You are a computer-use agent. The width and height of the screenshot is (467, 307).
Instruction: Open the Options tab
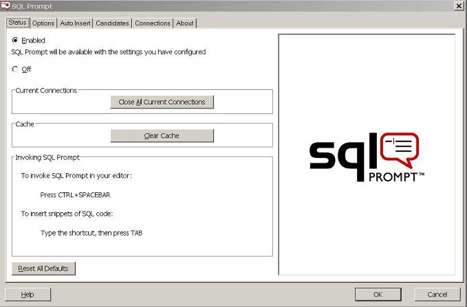click(43, 23)
